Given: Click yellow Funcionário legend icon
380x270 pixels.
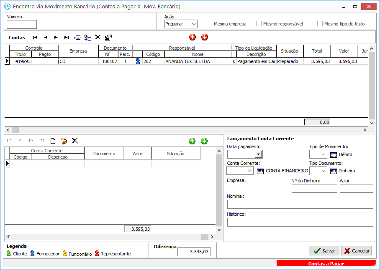Looking at the screenshot, I should (64, 253).
